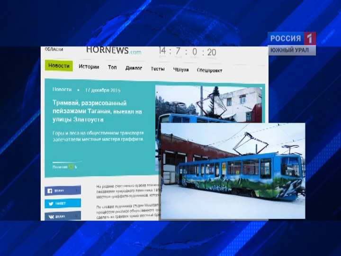The image size is (341, 256).
Task: Open the Чепуха section
Action: click(x=180, y=69)
